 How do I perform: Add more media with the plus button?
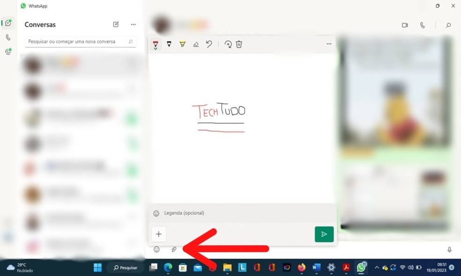point(159,234)
